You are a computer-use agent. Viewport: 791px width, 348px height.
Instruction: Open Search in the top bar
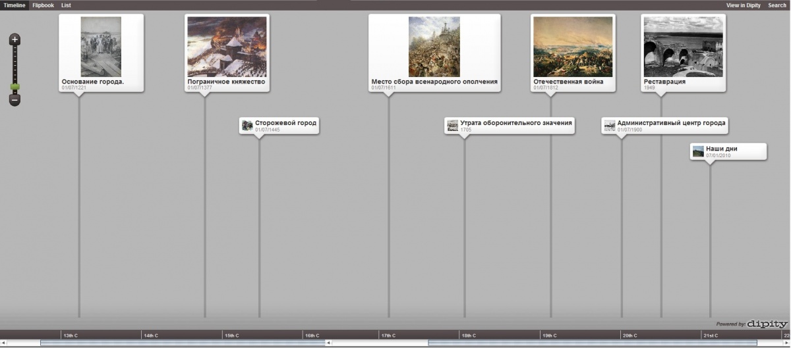coord(776,5)
